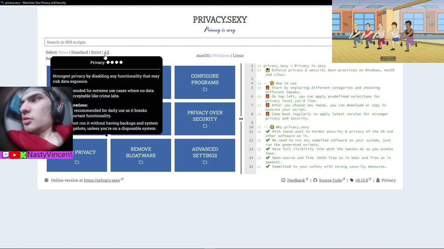
Task: Click the GitHub icon beside Source Code
Action: [x=315, y=180]
